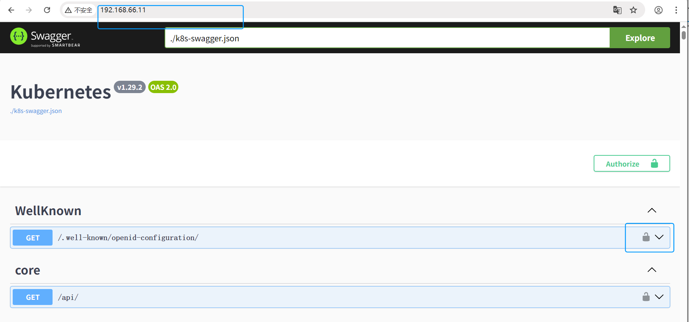The width and height of the screenshot is (689, 322).
Task: Click the Explore button
Action: click(640, 38)
